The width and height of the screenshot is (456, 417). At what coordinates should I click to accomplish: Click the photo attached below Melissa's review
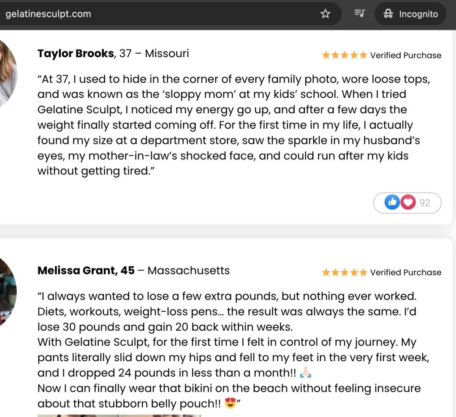coord(119,415)
